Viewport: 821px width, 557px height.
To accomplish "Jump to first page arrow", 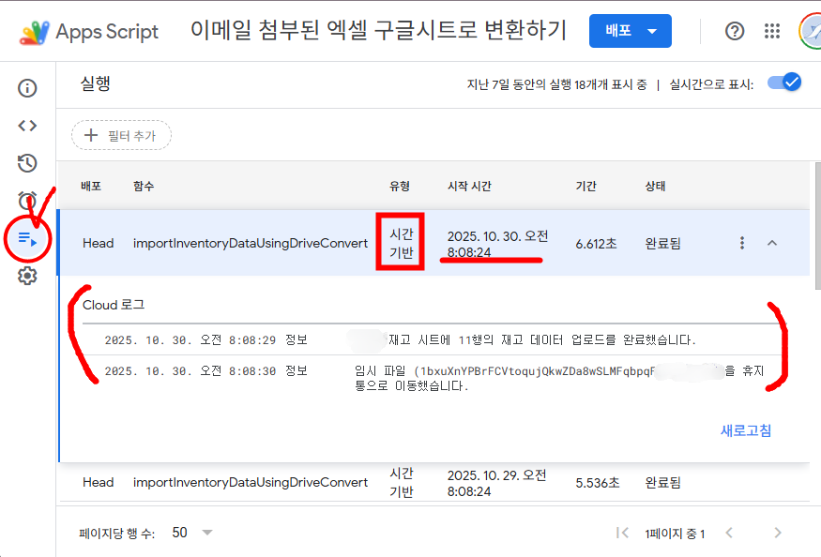I will 622,533.
